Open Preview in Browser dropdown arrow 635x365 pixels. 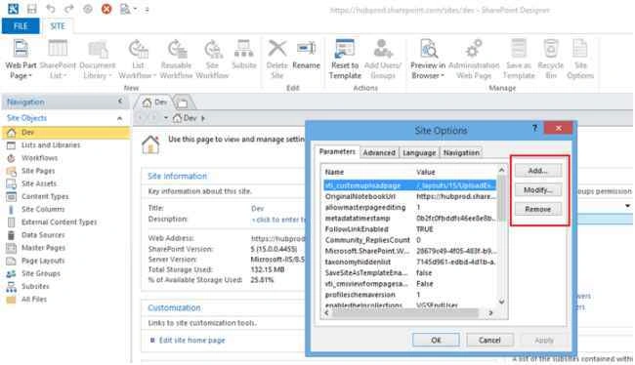click(443, 76)
